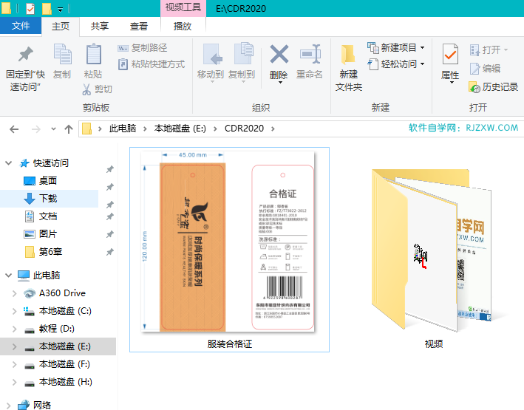Select Local Disk (F:) in navigation pane
The width and height of the screenshot is (524, 410).
point(57,364)
